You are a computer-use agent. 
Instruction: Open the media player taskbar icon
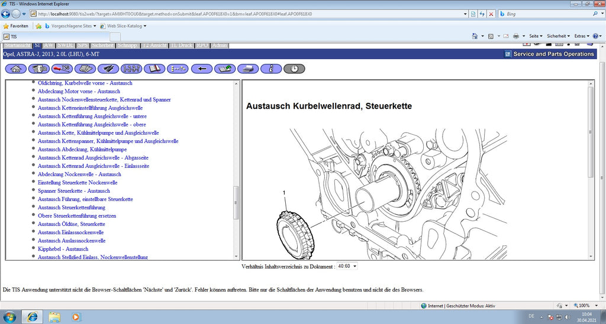(76, 317)
